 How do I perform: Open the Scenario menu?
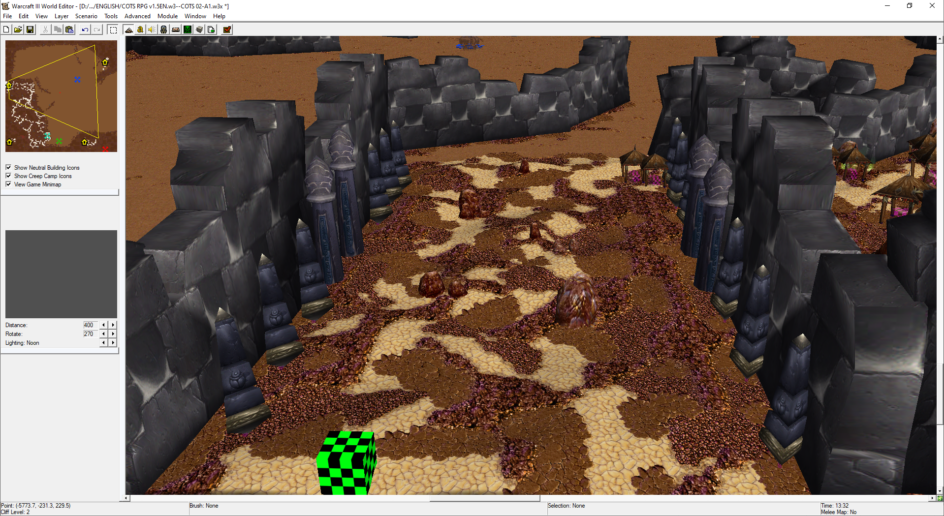tap(86, 16)
